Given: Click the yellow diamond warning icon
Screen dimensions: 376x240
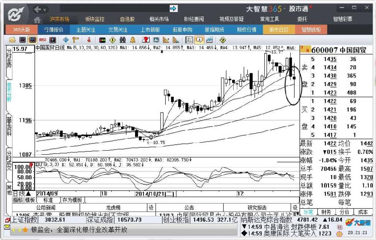Looking at the screenshot, I should tap(112, 40).
